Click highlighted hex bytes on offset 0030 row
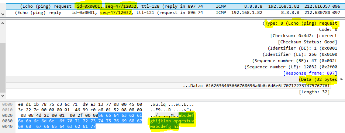 coord(80,121)
